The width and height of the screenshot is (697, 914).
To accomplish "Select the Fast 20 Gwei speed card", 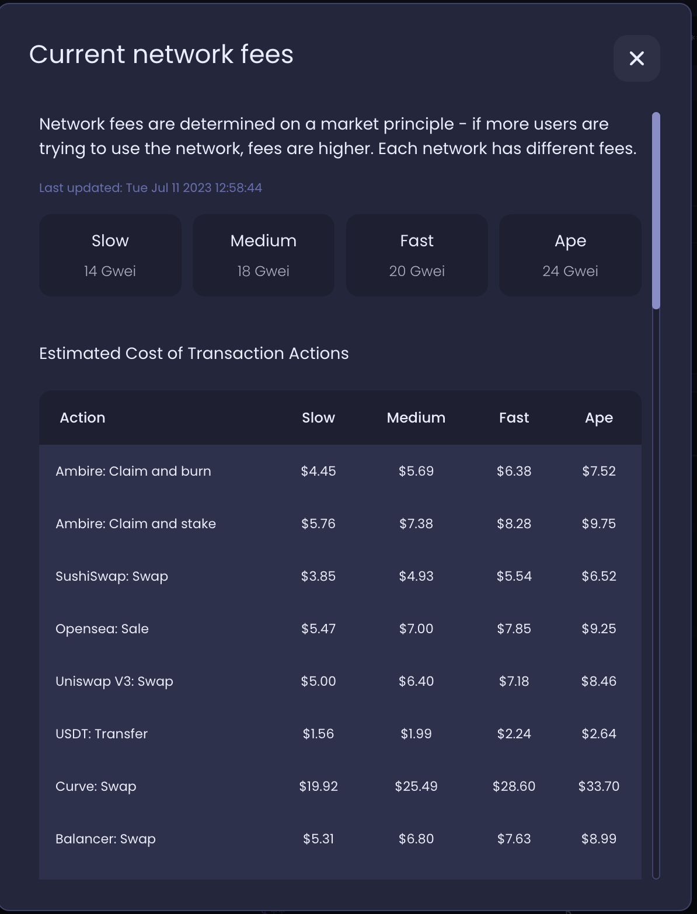I will (x=417, y=255).
